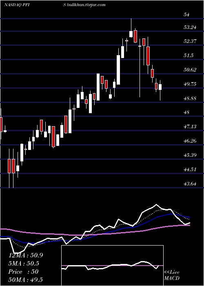Viewport: 204px width, 286px height.
Task: Click the 12MA : 50.9 readout
Action: (26, 255)
